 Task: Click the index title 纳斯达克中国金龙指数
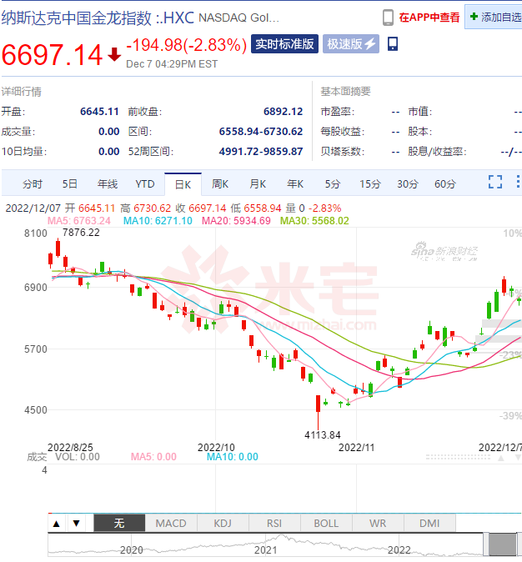[77, 18]
